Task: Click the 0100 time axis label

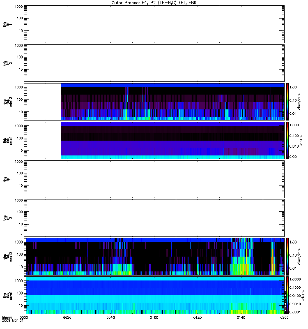Action: [x=154, y=317]
